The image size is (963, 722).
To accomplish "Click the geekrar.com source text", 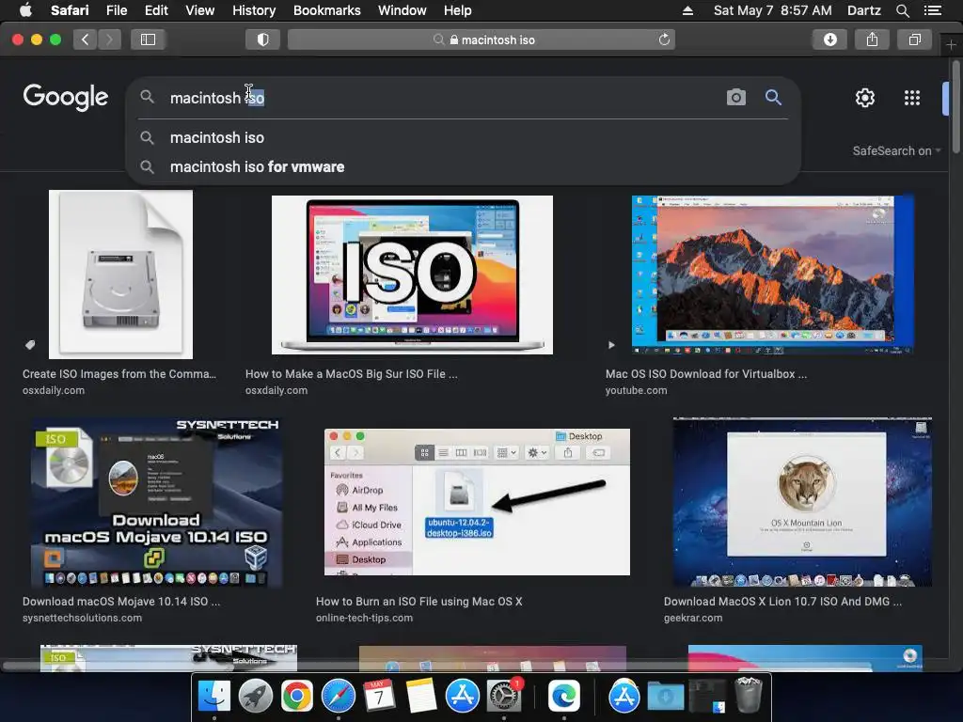I will point(693,619).
